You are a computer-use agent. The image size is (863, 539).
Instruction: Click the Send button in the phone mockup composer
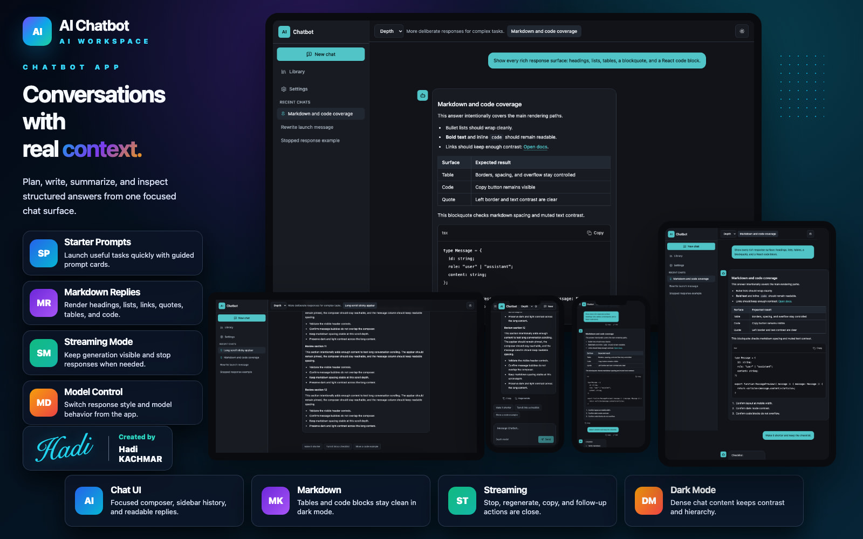[546, 439]
